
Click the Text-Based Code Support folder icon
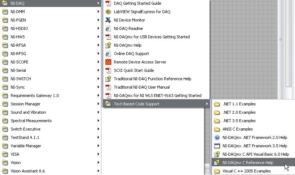point(108,104)
